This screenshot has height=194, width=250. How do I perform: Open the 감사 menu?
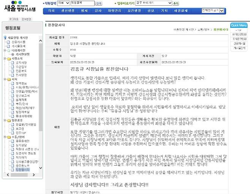(98, 11)
